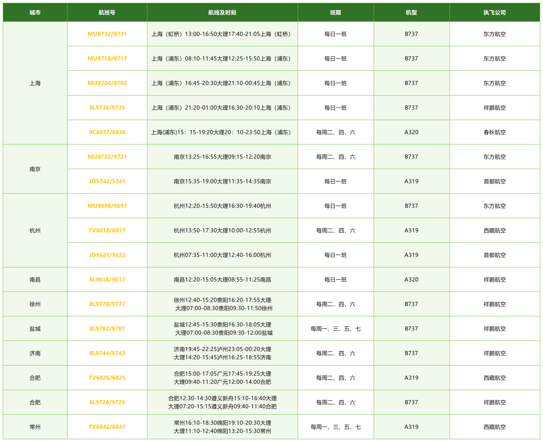Open flight JD5342/5341 link
The width and height of the screenshot is (543, 442).
click(x=107, y=182)
